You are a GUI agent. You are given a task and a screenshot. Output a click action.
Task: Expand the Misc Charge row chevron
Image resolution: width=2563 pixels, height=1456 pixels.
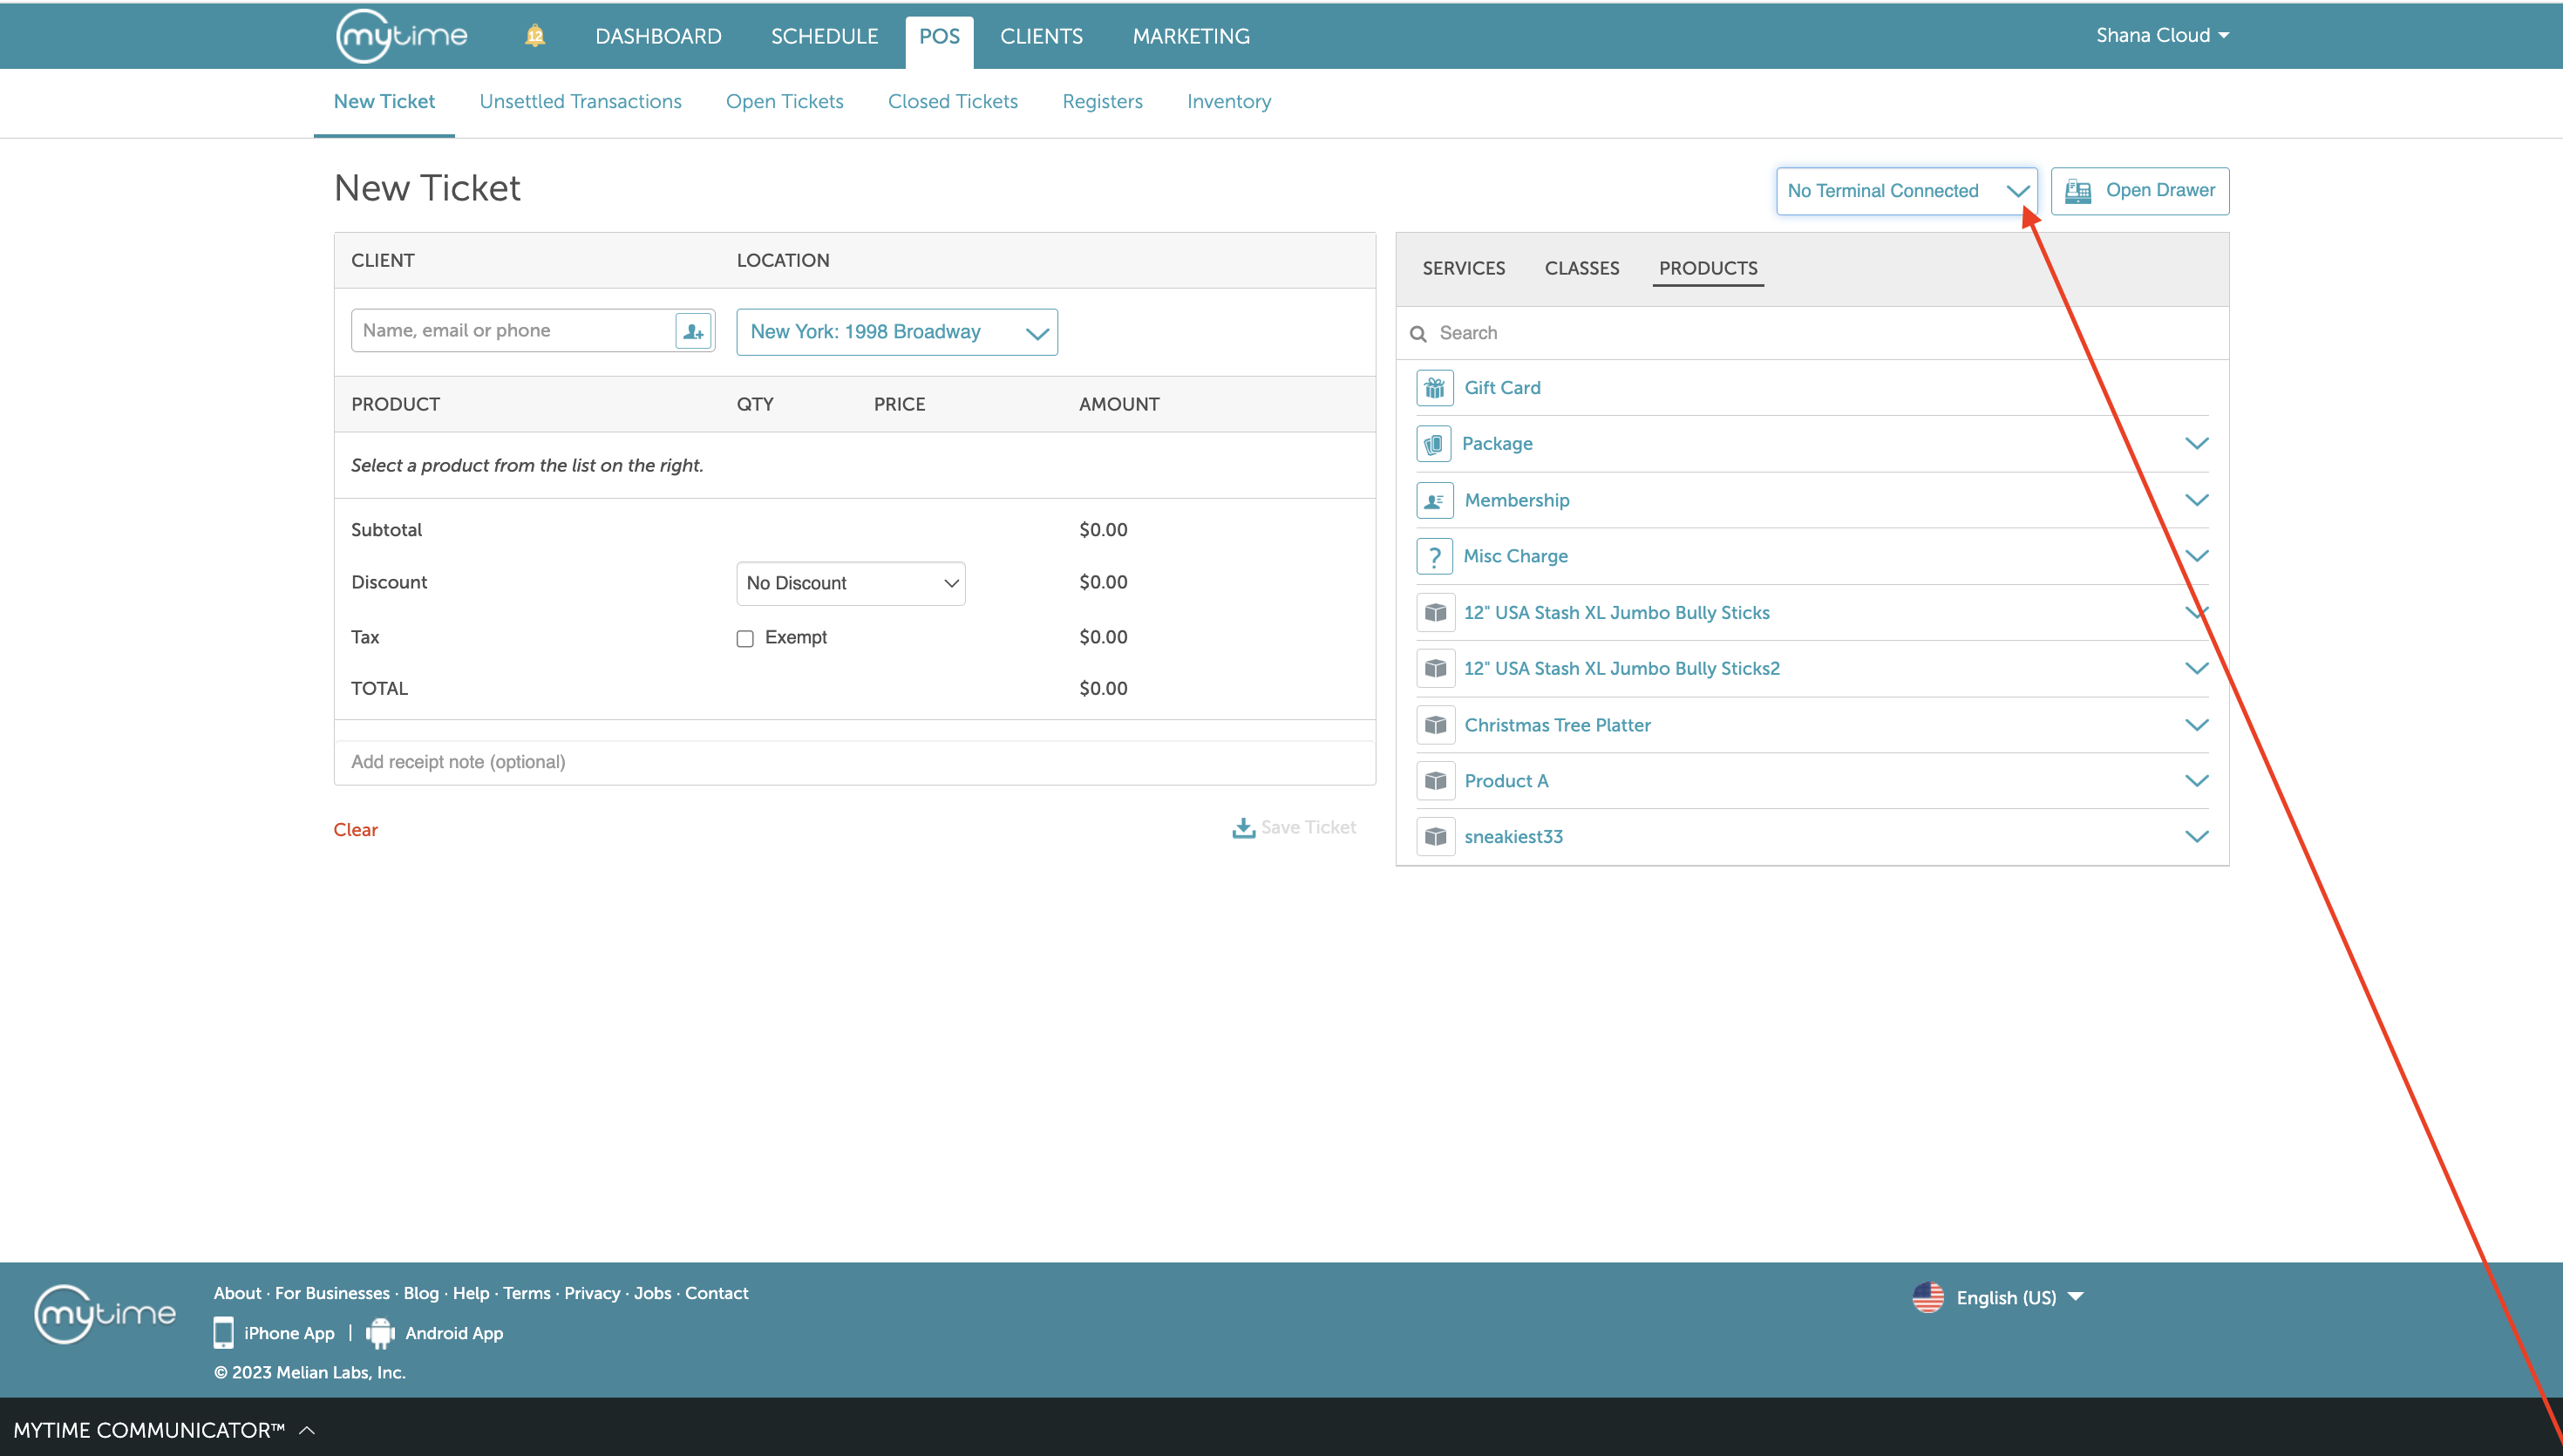(x=2196, y=555)
